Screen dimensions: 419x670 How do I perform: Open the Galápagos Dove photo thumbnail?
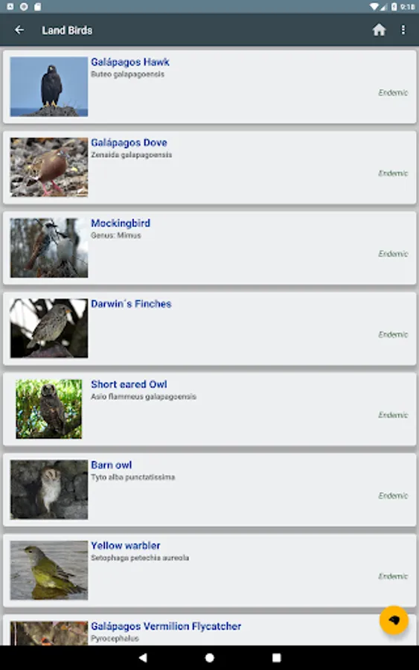[x=49, y=167]
